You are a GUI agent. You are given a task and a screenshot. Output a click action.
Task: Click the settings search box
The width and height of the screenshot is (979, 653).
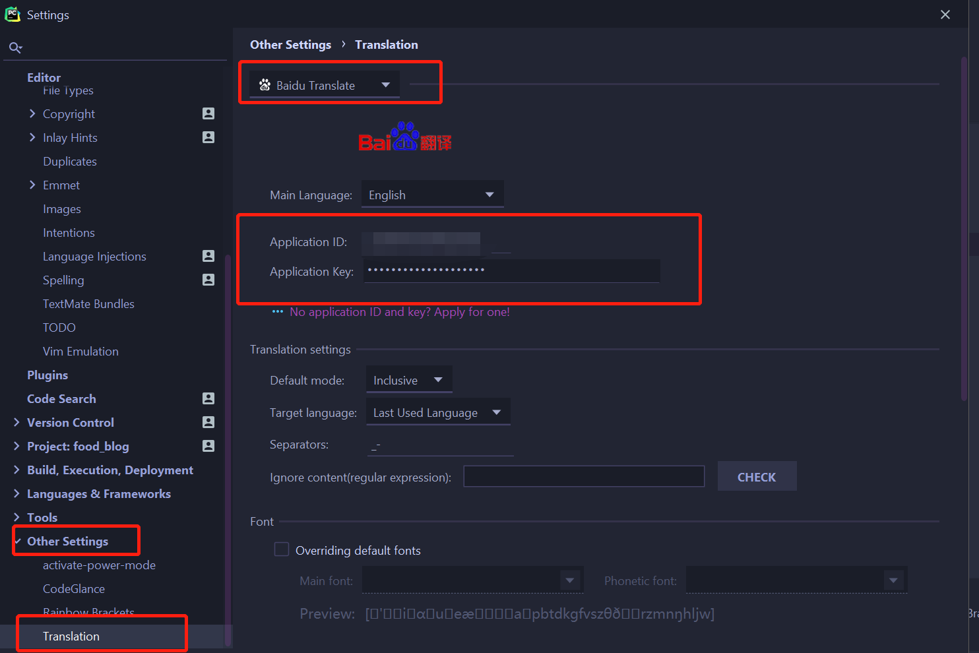pos(115,47)
